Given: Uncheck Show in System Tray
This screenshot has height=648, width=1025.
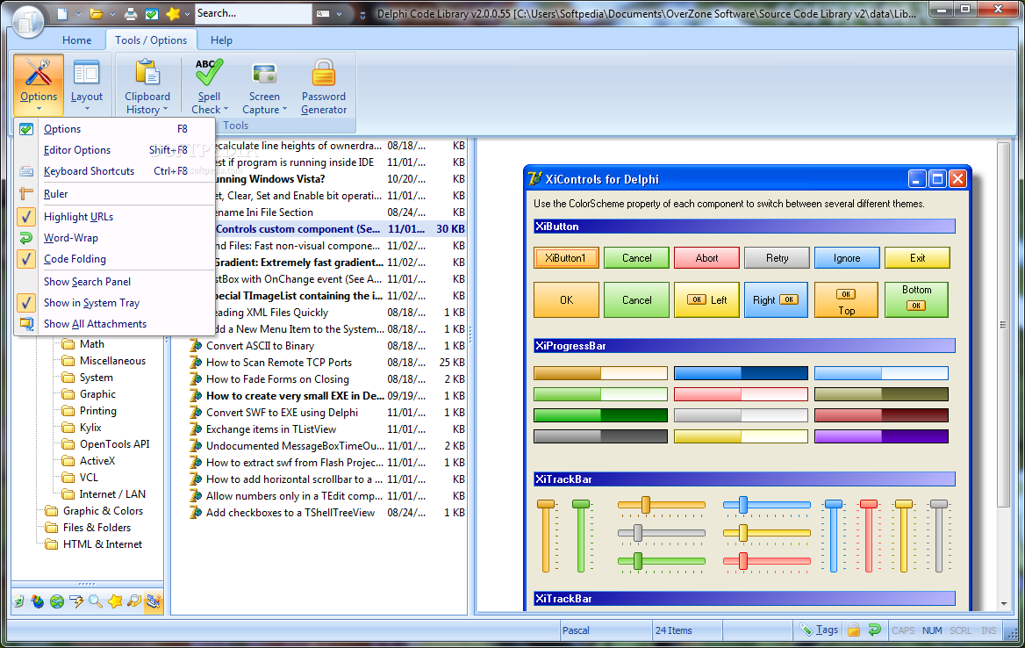Looking at the screenshot, I should click(115, 303).
